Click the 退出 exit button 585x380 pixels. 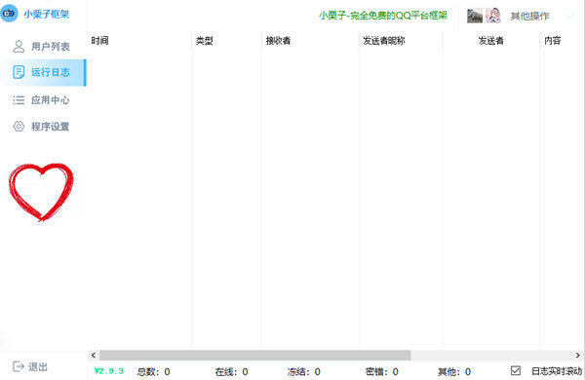coord(30,366)
